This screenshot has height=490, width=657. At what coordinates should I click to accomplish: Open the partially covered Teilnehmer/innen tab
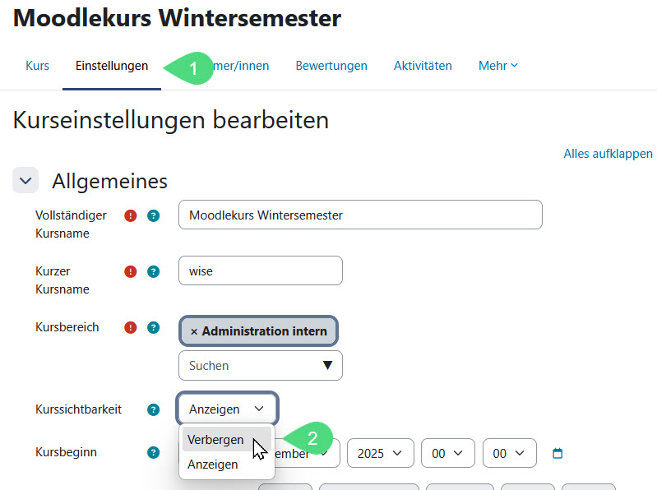242,66
